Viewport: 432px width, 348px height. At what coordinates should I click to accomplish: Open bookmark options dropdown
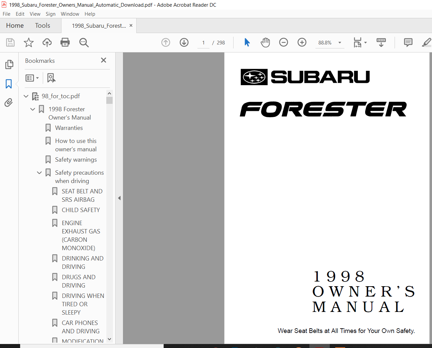(32, 78)
